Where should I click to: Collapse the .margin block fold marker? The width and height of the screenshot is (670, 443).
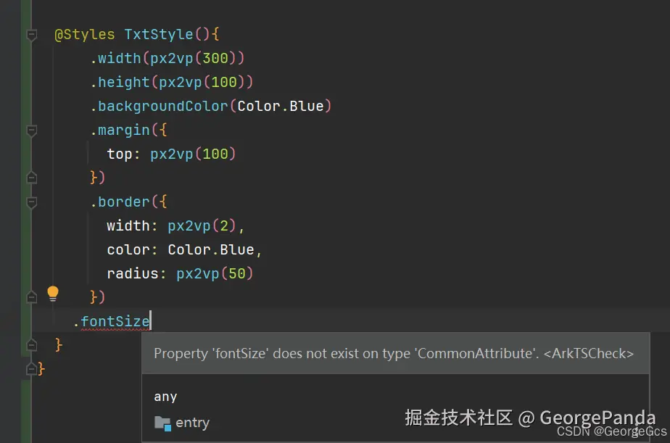pyautogui.click(x=32, y=130)
